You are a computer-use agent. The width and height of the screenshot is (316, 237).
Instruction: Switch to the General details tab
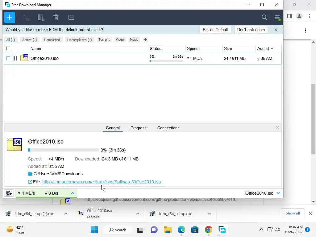tap(113, 128)
